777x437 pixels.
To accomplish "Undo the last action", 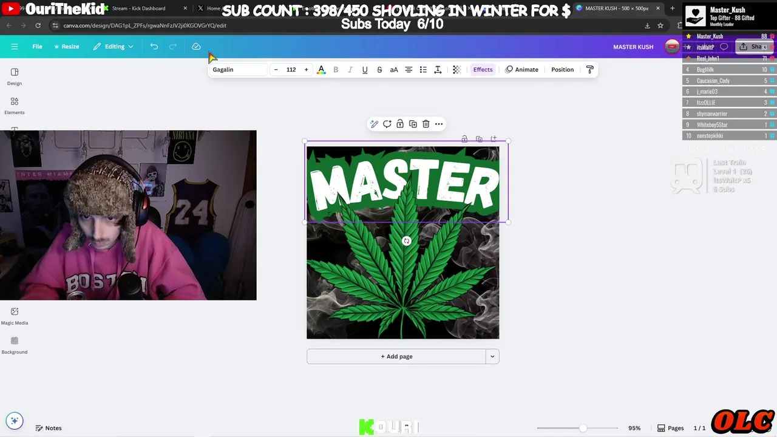I will 154,47.
